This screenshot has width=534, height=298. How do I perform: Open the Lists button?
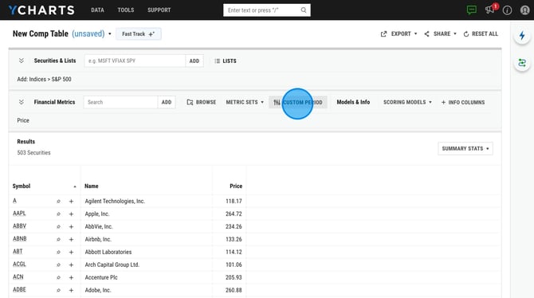(225, 61)
